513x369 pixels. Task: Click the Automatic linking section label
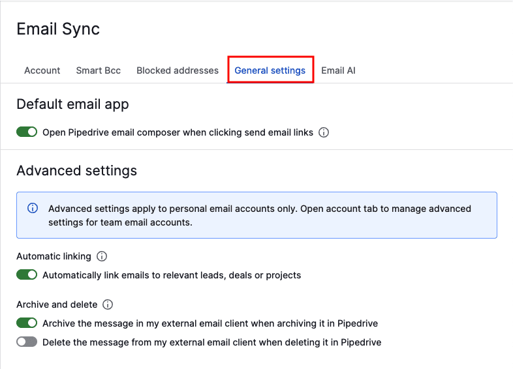[54, 256]
